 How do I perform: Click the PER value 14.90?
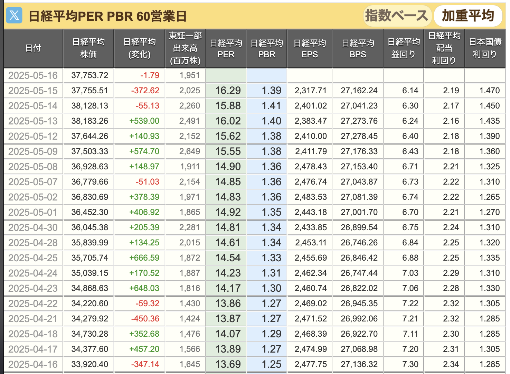pyautogui.click(x=228, y=167)
